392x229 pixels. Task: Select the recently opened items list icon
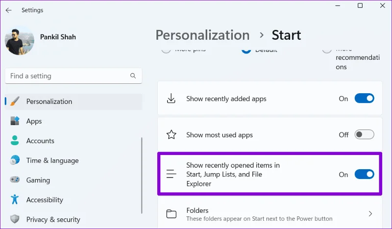click(171, 174)
